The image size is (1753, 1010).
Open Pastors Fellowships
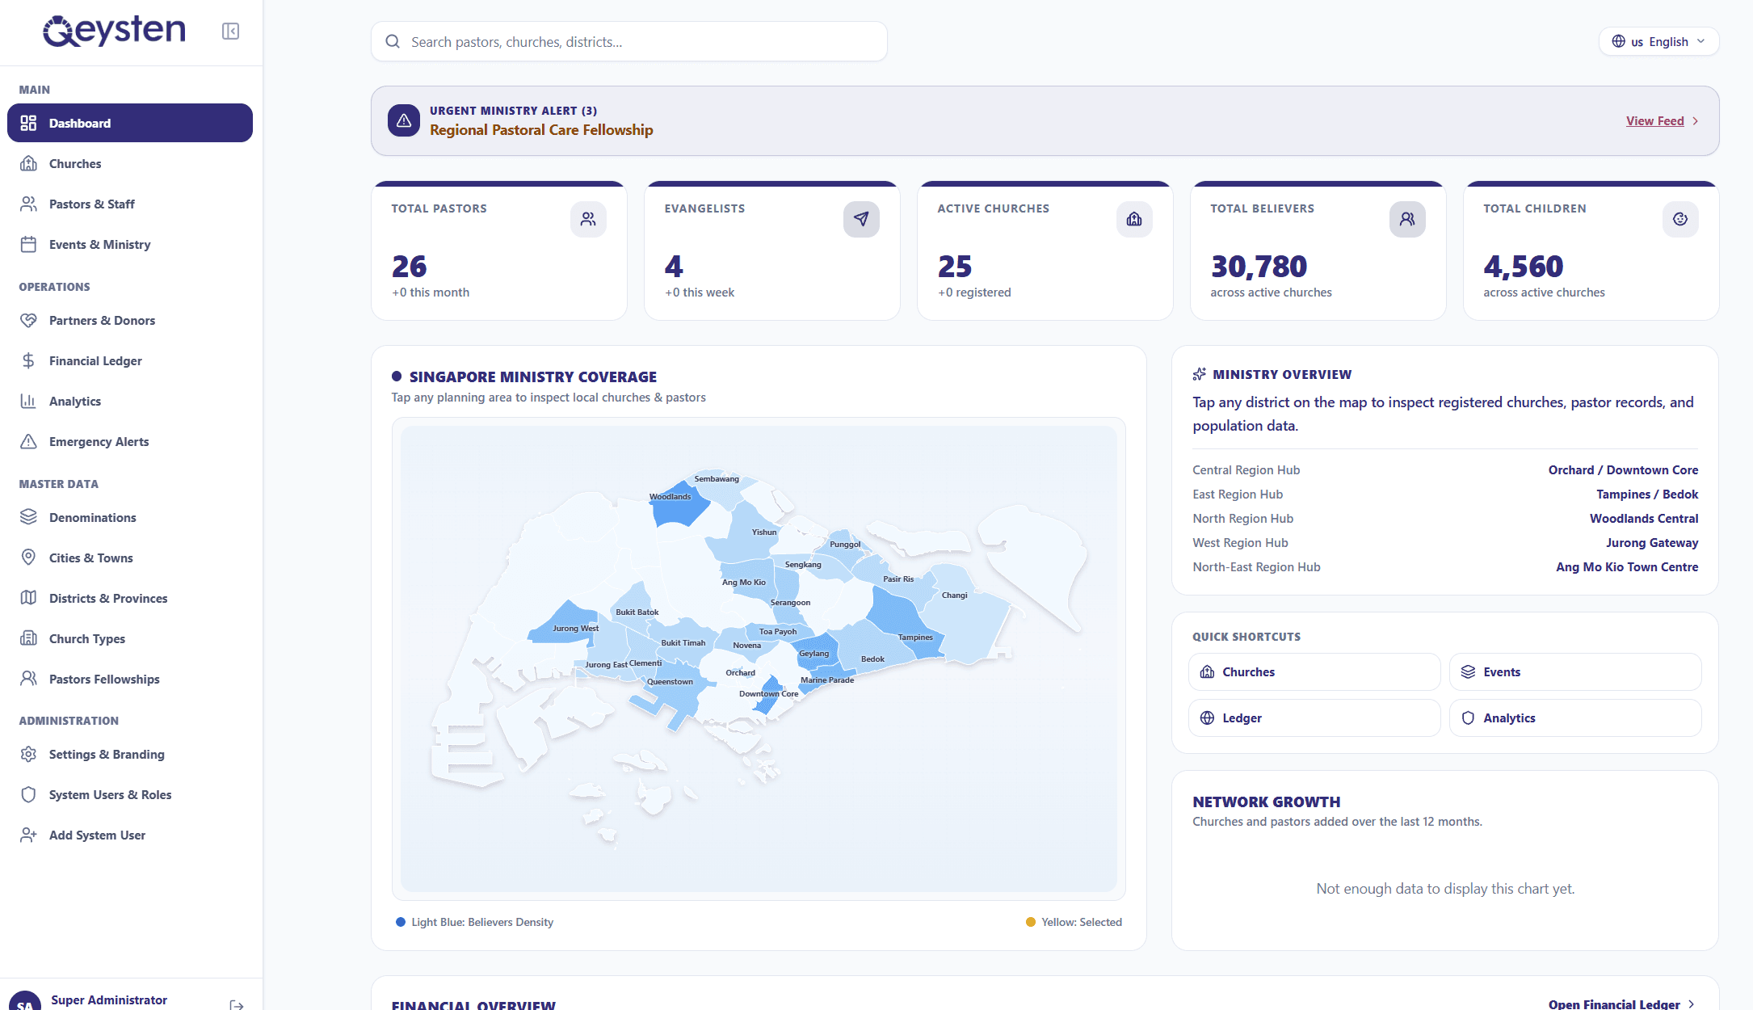tap(130, 679)
